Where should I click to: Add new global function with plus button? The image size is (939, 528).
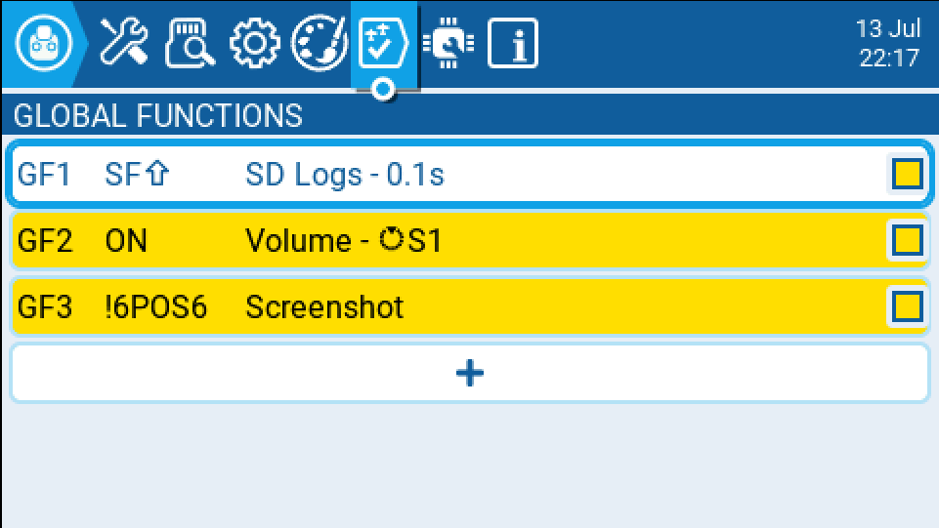coord(469,373)
